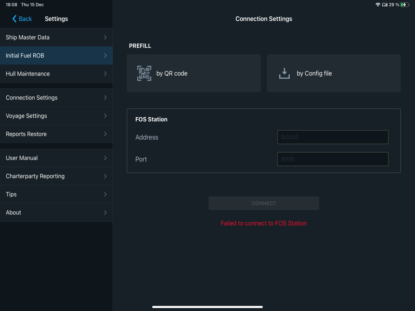Expand the Reports Restore chevron
This screenshot has width=415, height=311.
pyautogui.click(x=105, y=134)
